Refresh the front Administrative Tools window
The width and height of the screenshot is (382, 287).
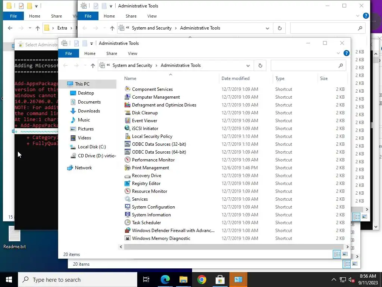pos(260,65)
